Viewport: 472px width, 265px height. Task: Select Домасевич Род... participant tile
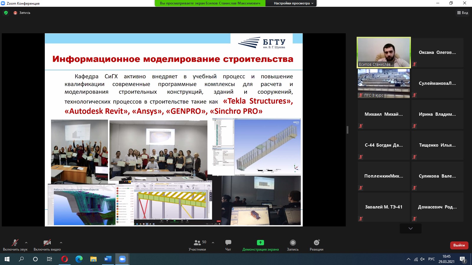point(437,207)
